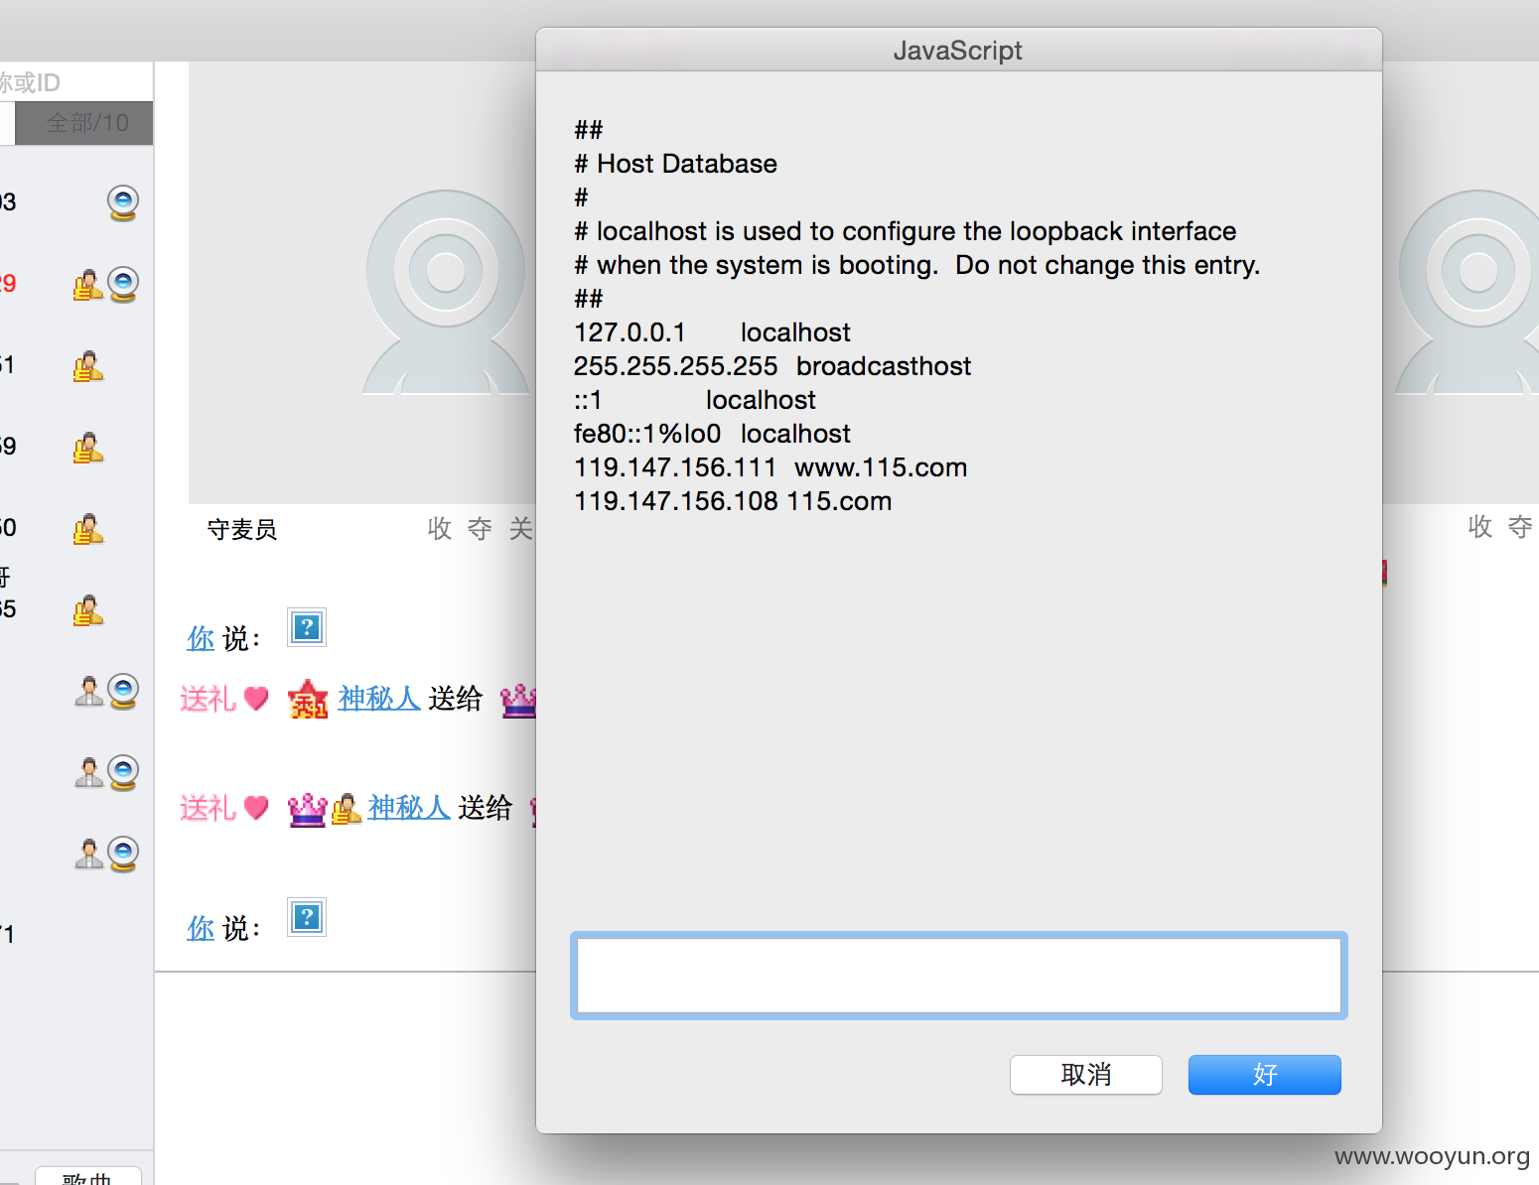1539x1185 pixels.
Task: Click the 收 control under the left video
Action: 440,529
